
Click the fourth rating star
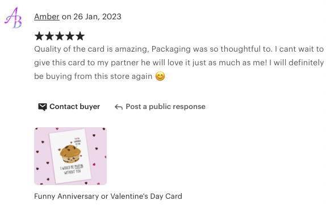[x=70, y=36]
